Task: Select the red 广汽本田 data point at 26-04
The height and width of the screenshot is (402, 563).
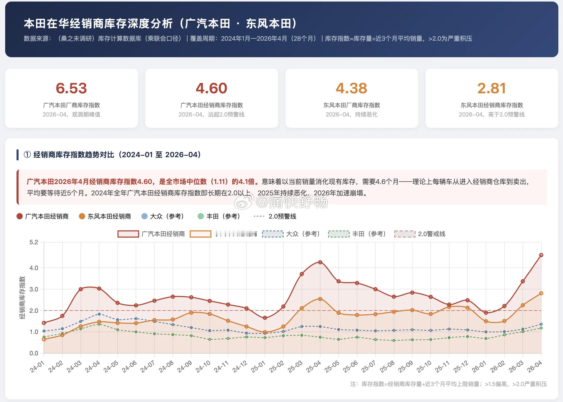Action: coord(541,255)
